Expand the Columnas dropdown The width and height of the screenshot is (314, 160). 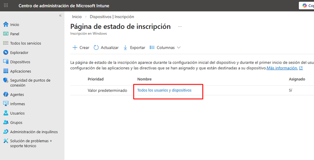tap(165, 48)
